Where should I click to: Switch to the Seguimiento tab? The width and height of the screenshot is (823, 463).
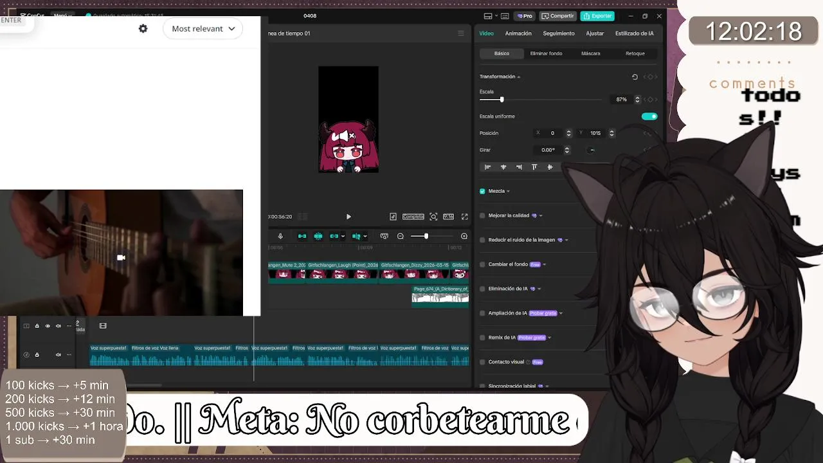(559, 33)
